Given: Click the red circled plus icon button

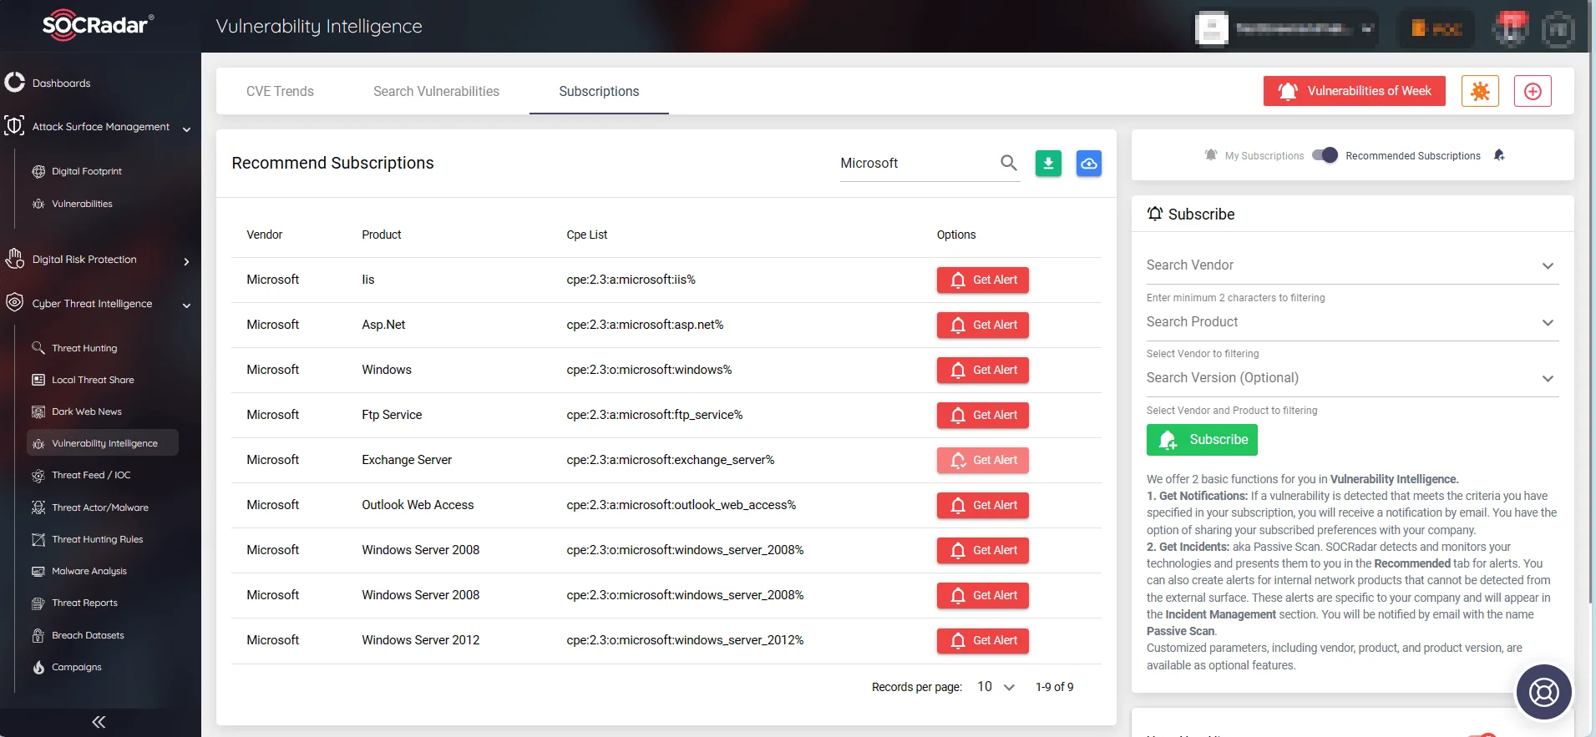Looking at the screenshot, I should 1533,91.
